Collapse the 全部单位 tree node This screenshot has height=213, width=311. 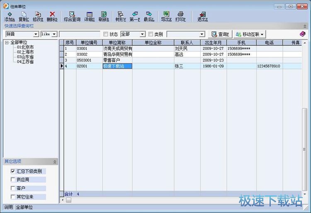pyautogui.click(x=7, y=42)
